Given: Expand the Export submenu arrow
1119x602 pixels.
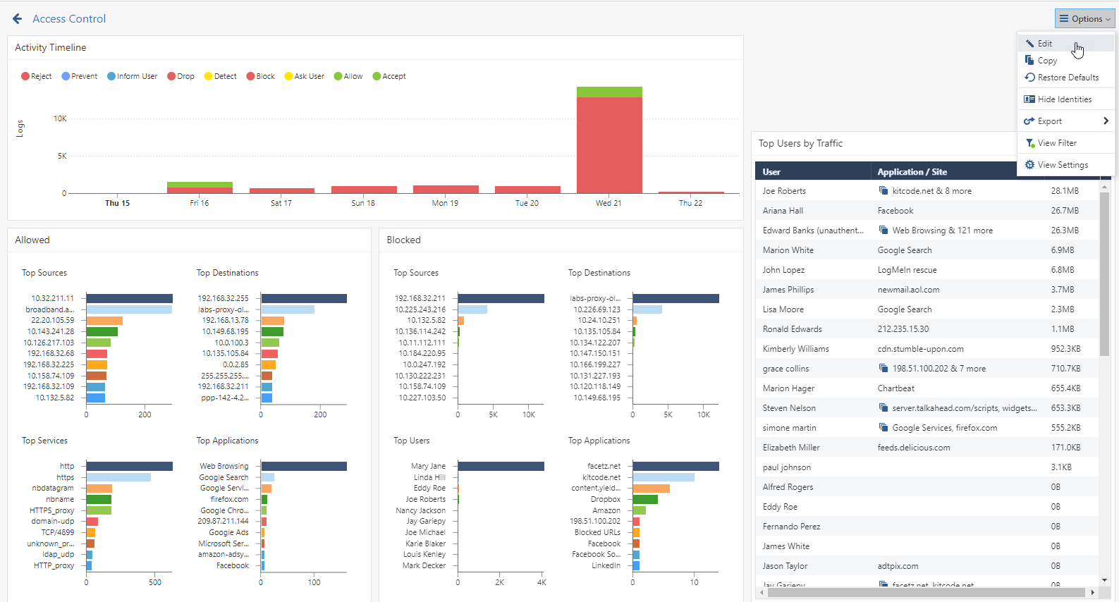Looking at the screenshot, I should point(1106,121).
